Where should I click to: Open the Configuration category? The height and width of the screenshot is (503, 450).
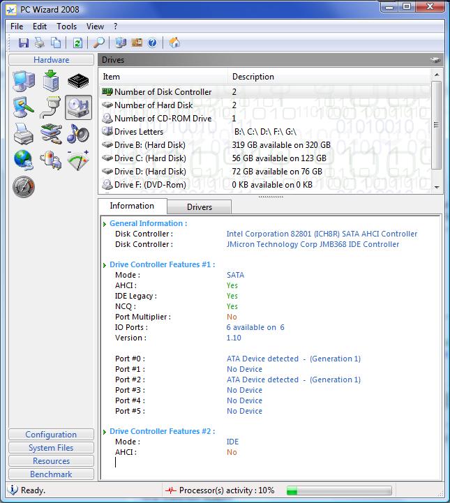(52, 435)
